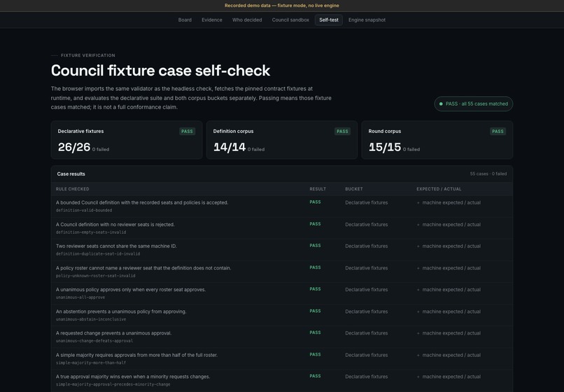
Task: Click the PASS all 55 cases matched badge
Action: click(473, 104)
